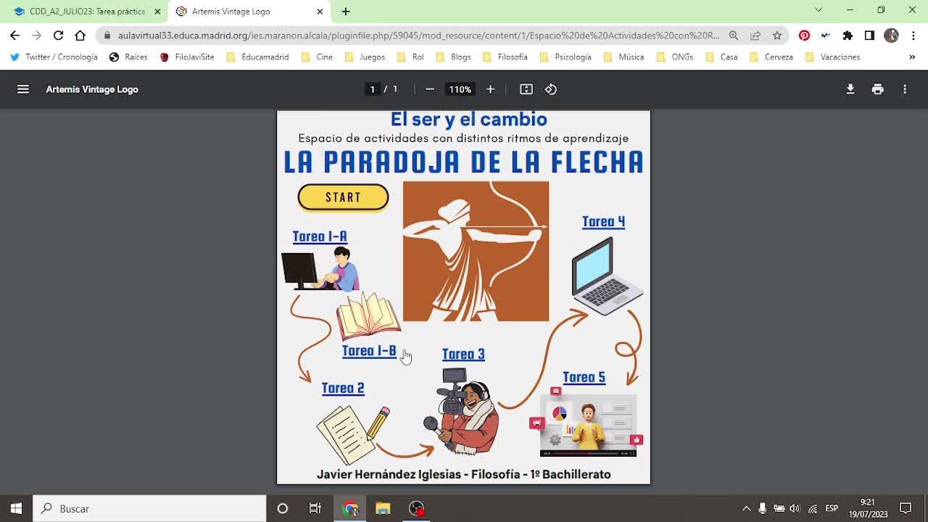This screenshot has height=522, width=928.
Task: Open the Extensions puzzle menu
Action: pos(848,35)
